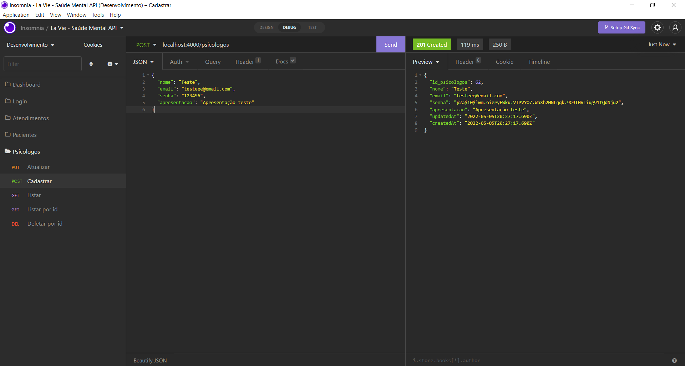Fold response JSON at line 1 arrow
The height and width of the screenshot is (366, 685).
(420, 75)
